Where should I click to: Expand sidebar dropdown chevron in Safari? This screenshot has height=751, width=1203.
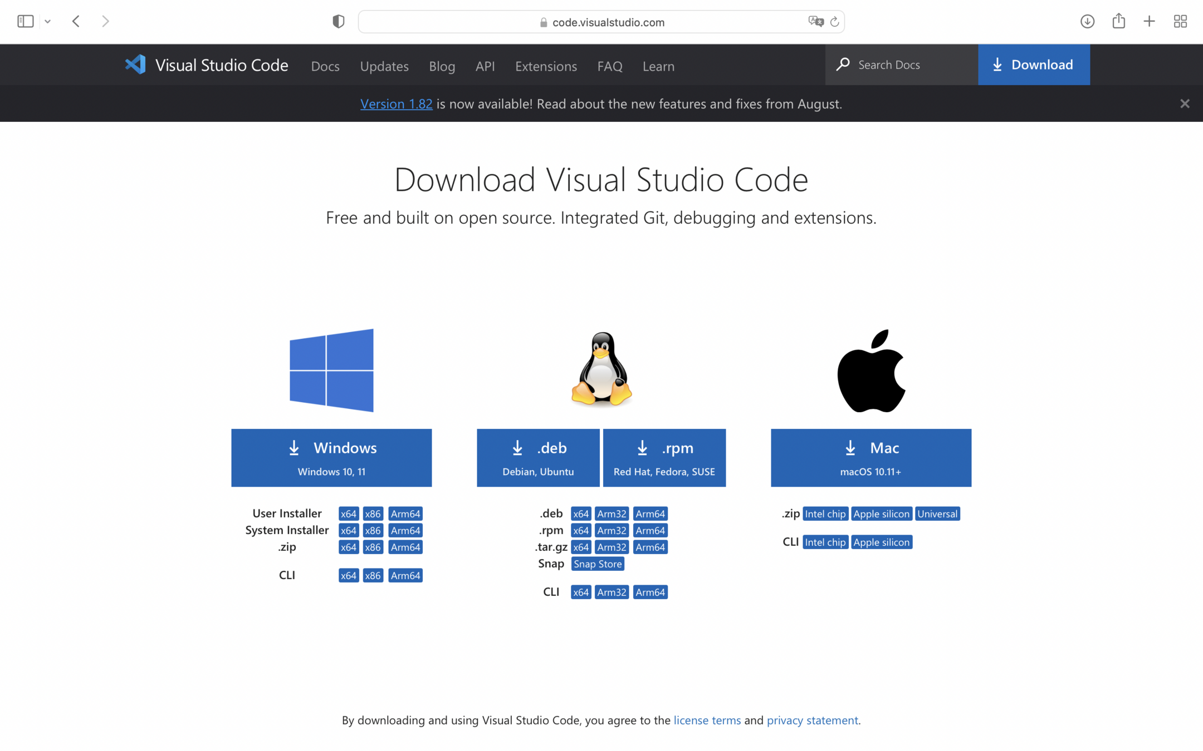48,21
